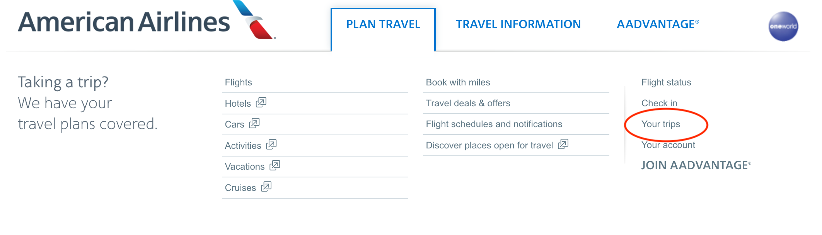Click external link icon beside Cruises
Viewport: 822px width, 235px height.
click(x=266, y=187)
